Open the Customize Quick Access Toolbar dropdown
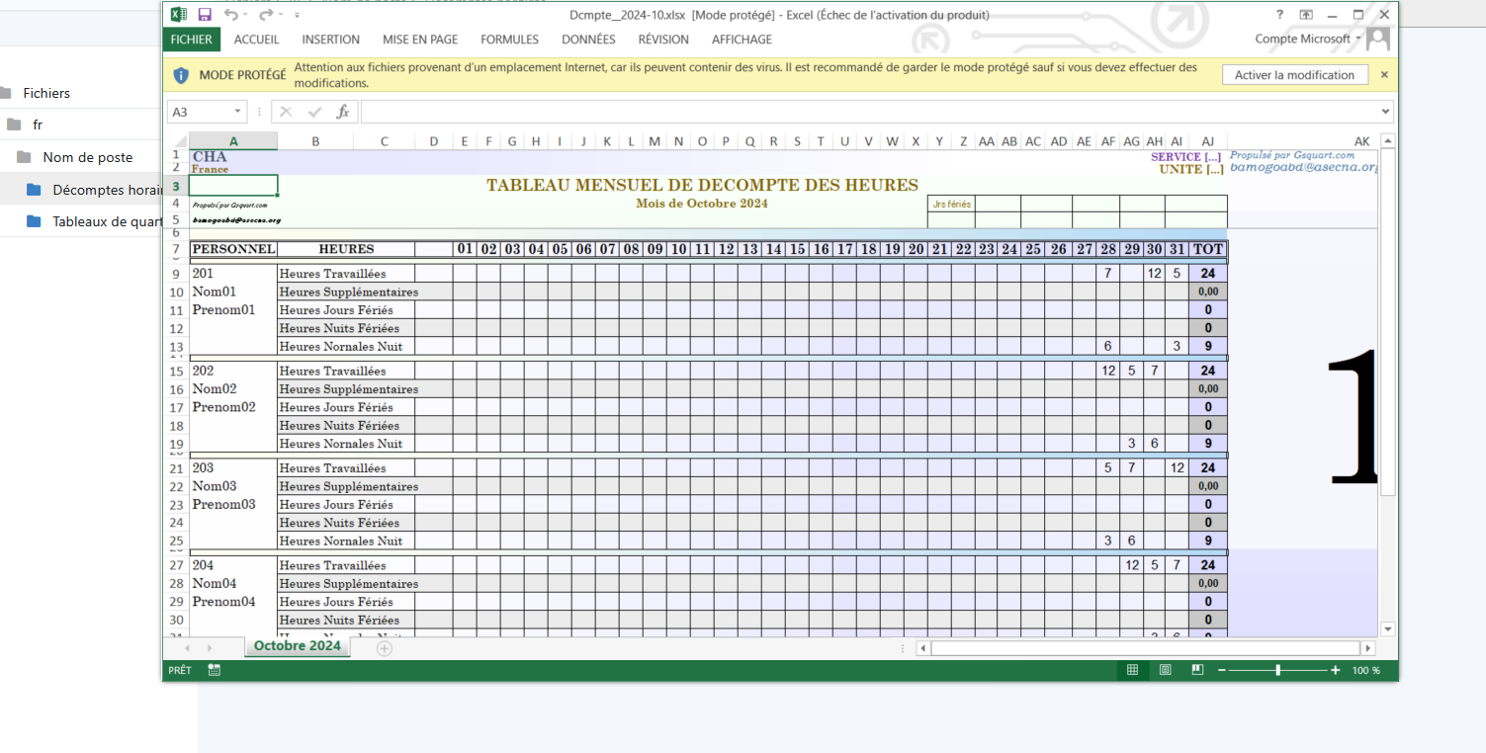Viewport: 1486px width, 753px height. pos(295,15)
